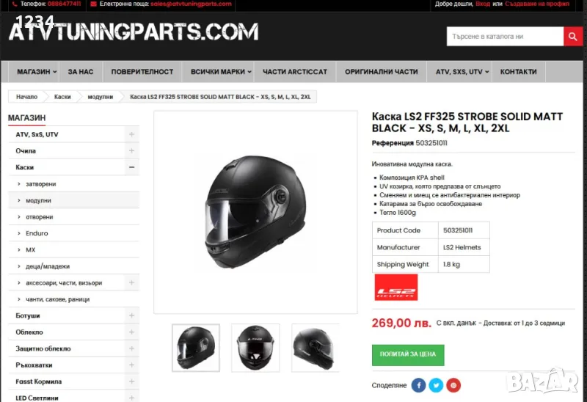
Task: Open the ВСИЧКИ МАРКИ dropdown menu
Action: [x=221, y=71]
